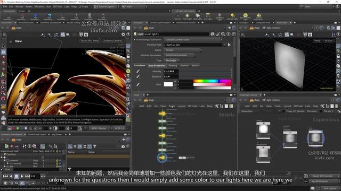Click the stop playback button
The width and height of the screenshot is (341, 191).
(x=17, y=177)
